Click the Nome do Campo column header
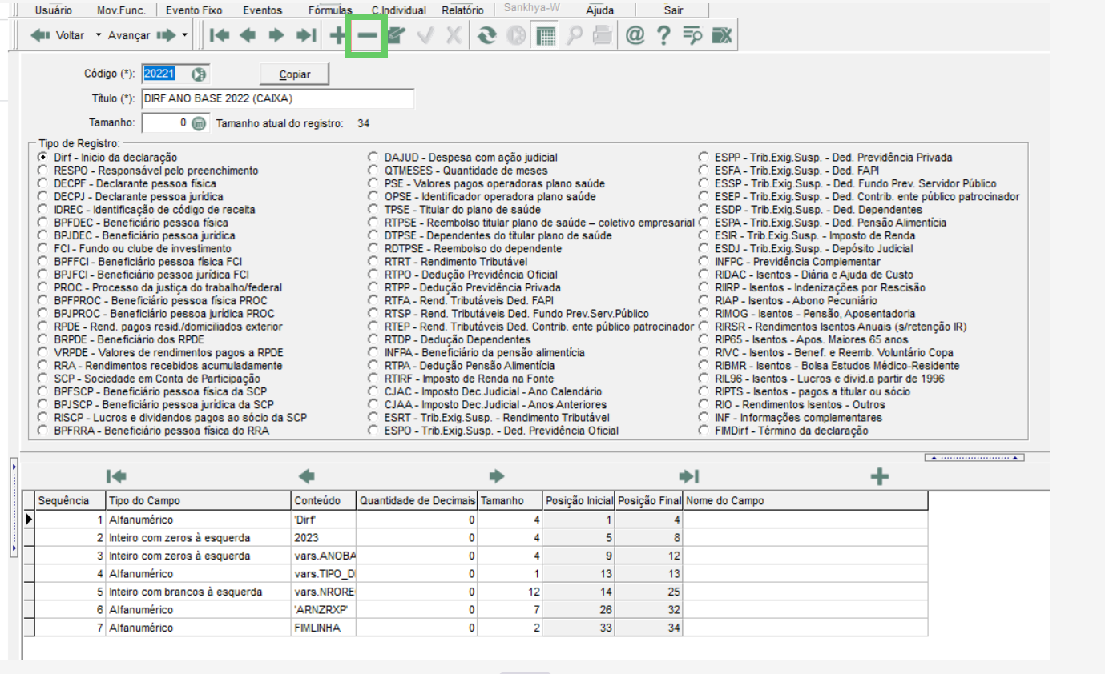 805,501
